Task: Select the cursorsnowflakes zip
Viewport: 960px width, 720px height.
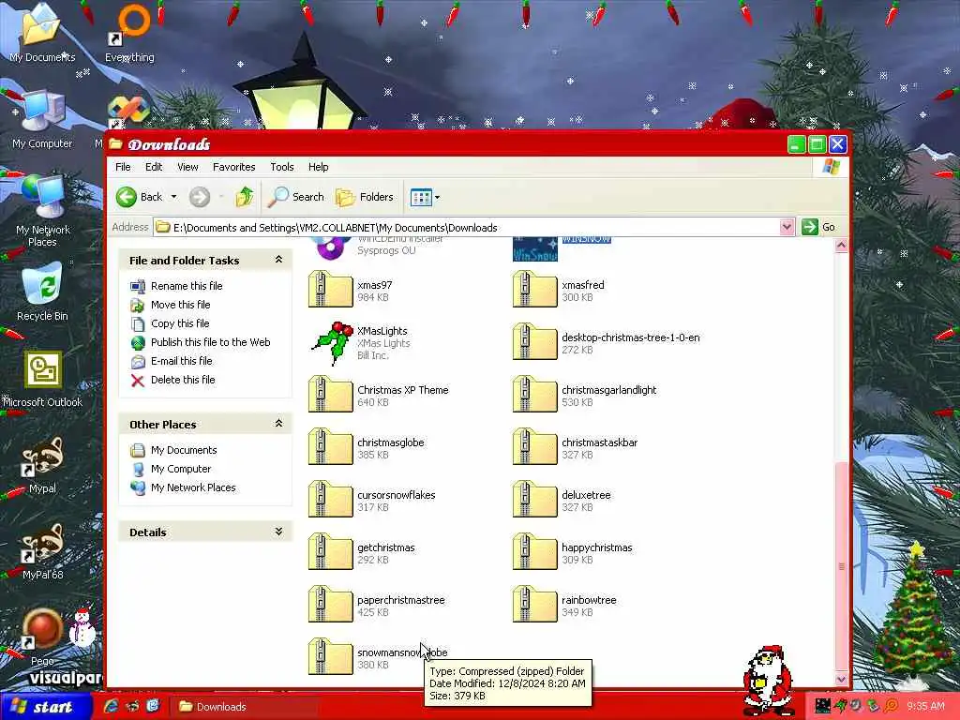Action: 331,500
